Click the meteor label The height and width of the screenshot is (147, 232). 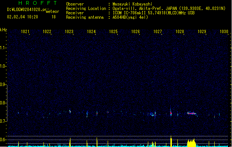(52, 11)
